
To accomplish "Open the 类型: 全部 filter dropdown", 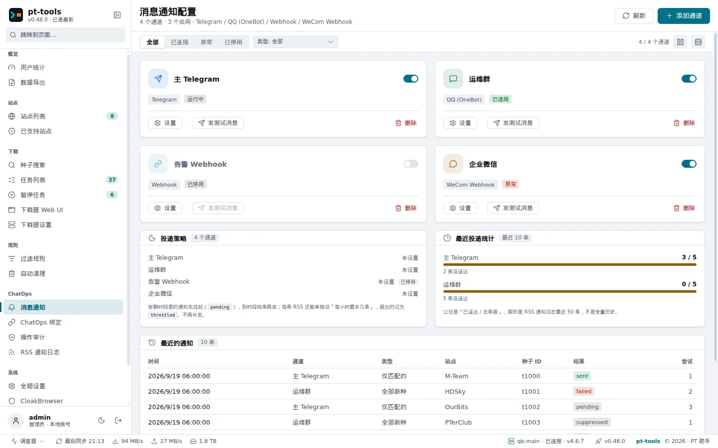I will pos(296,42).
